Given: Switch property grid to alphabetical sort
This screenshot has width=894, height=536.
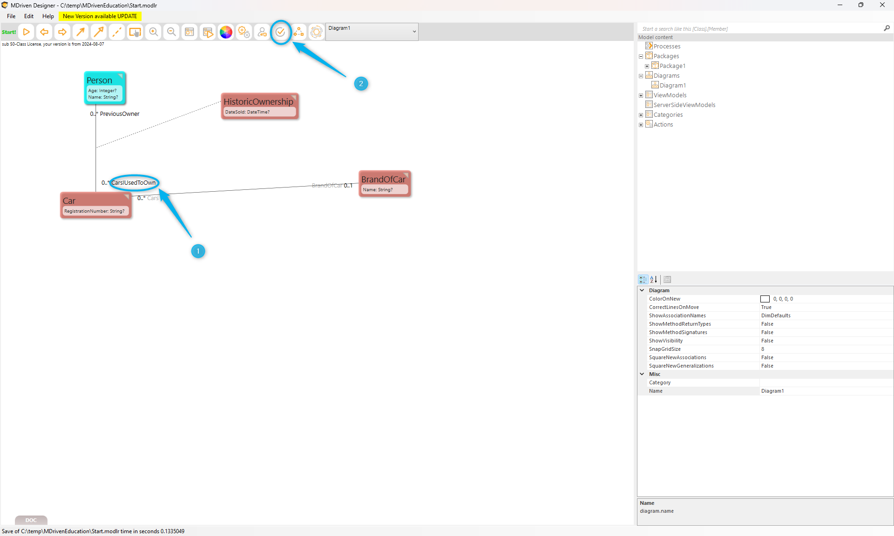Looking at the screenshot, I should coord(654,280).
